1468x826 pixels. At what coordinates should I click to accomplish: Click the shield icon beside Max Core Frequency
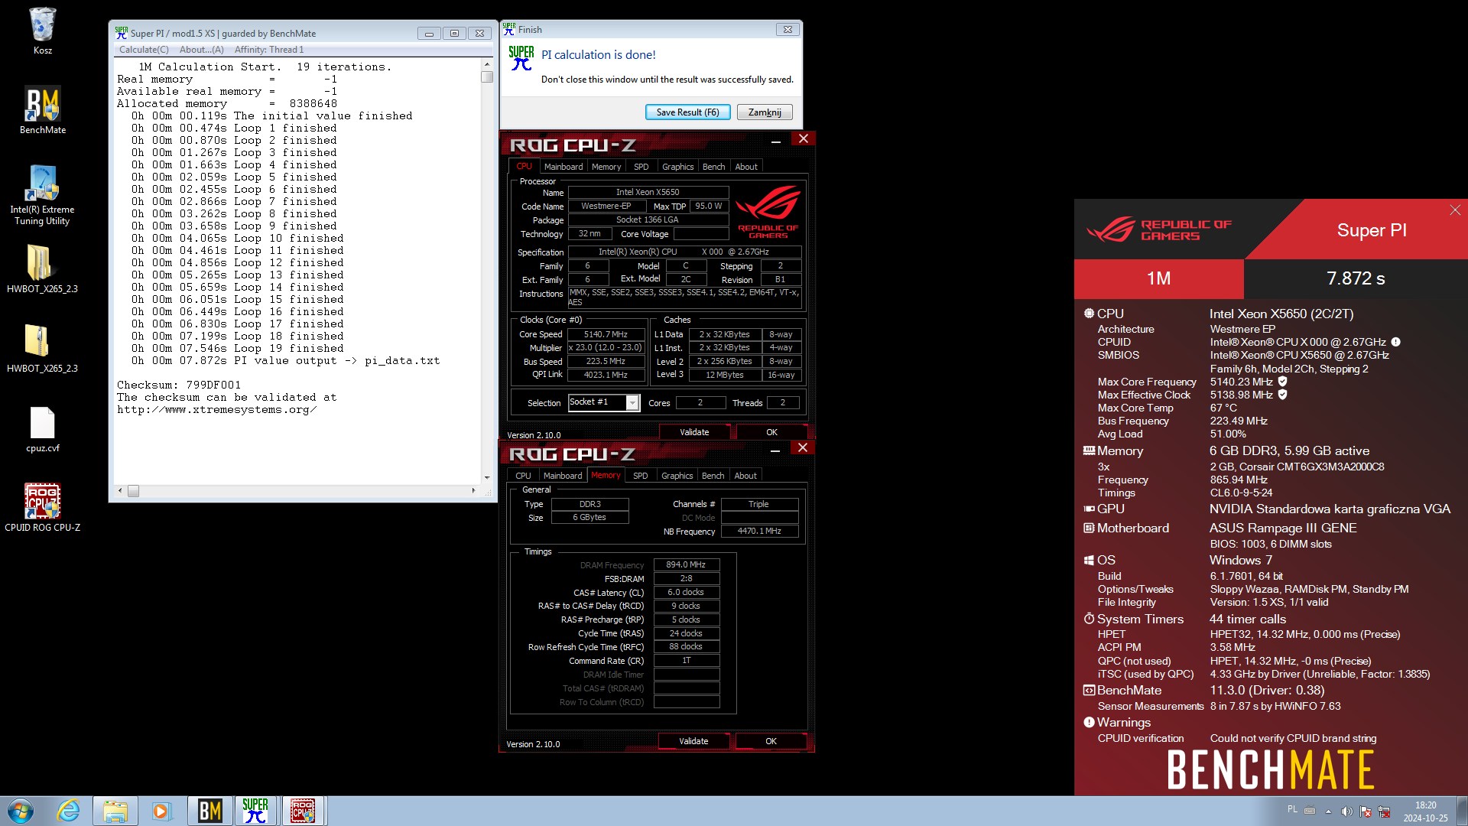tap(1283, 382)
